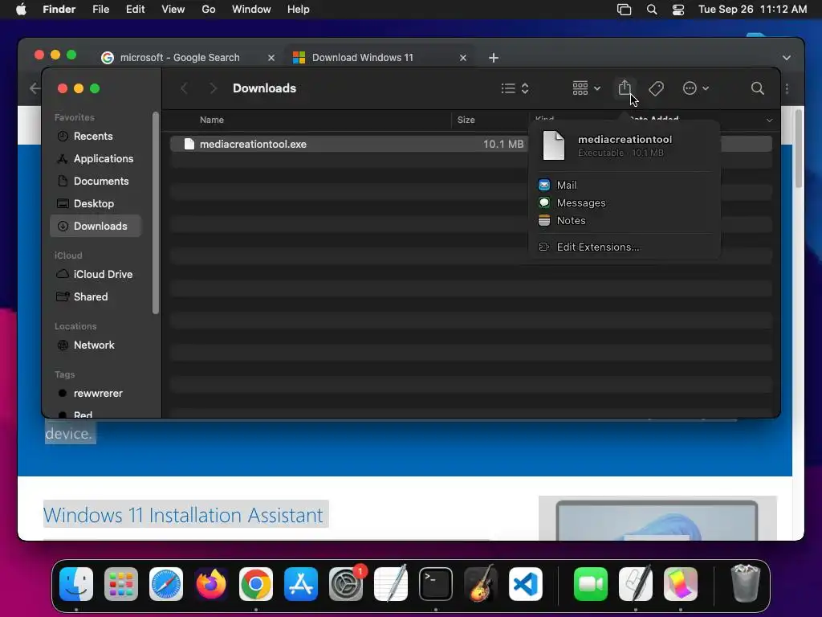Open the File menu
Image resolution: width=822 pixels, height=617 pixels.
(100, 10)
